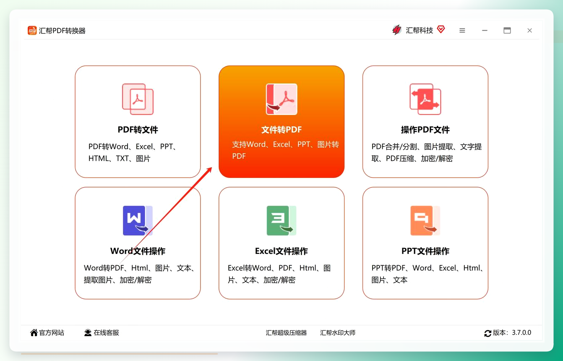The height and width of the screenshot is (361, 563).
Task: Click the green Excel文件操作 icon
Action: [x=281, y=220]
